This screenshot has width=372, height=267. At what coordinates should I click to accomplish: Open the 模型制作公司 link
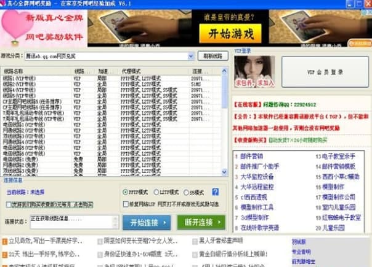(339, 197)
